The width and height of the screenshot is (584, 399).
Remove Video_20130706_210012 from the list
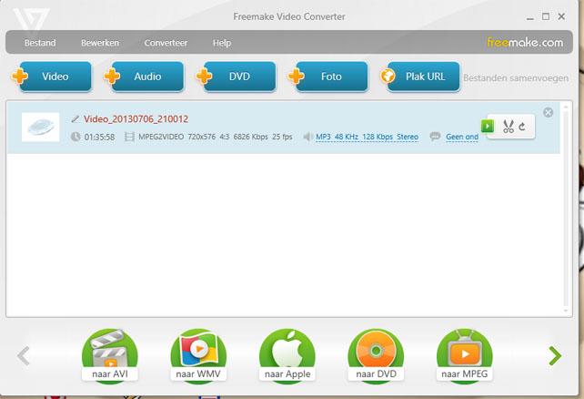coord(548,112)
